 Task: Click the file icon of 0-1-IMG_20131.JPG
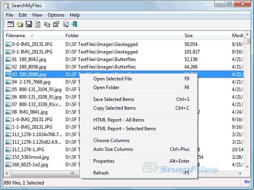(x=8, y=52)
